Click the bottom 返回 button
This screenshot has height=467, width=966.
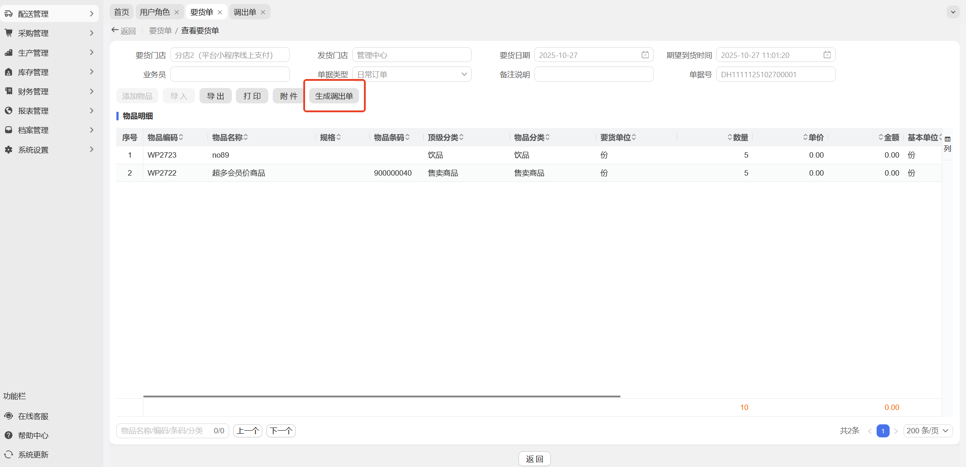click(535, 458)
